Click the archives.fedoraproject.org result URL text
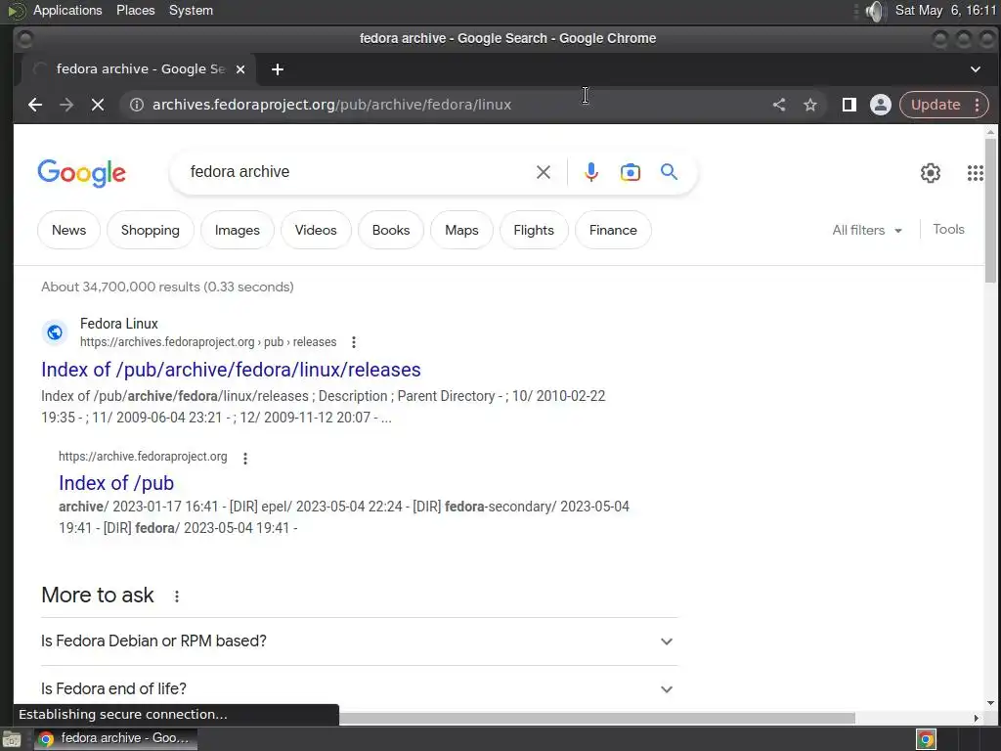This screenshot has height=751, width=1001. [208, 342]
